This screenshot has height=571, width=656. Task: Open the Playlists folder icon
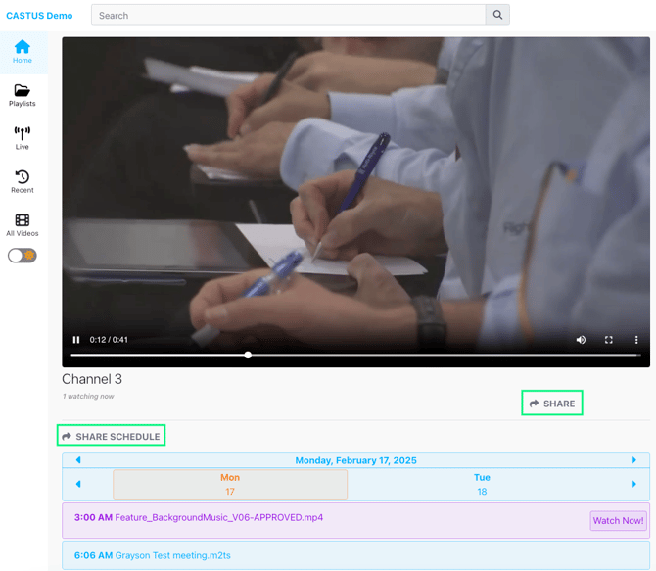point(23,95)
